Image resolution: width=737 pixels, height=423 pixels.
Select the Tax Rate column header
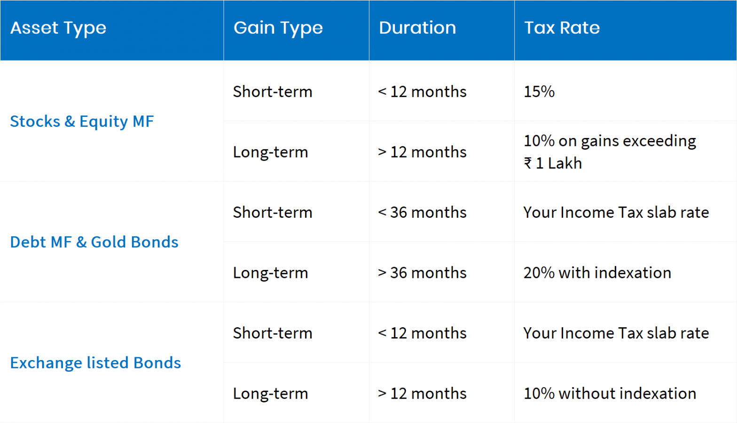tap(562, 28)
